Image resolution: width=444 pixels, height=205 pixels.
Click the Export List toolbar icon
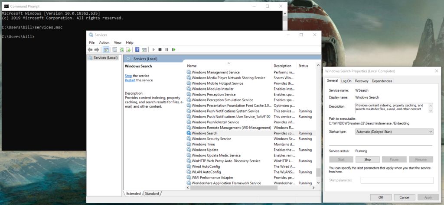click(x=128, y=50)
